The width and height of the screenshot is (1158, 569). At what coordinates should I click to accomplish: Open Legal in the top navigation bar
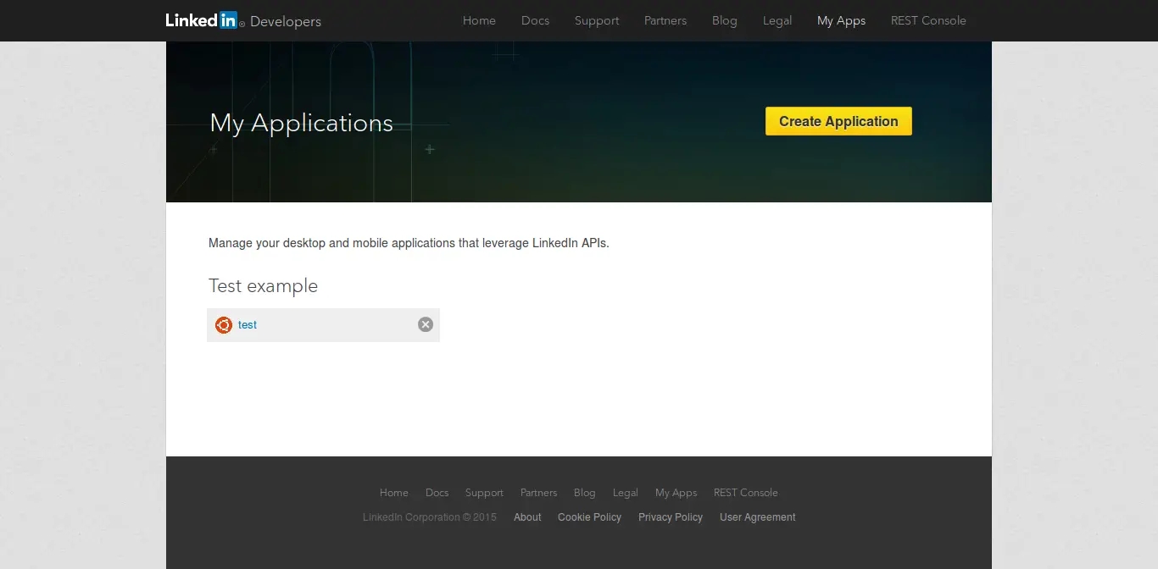pyautogui.click(x=777, y=20)
